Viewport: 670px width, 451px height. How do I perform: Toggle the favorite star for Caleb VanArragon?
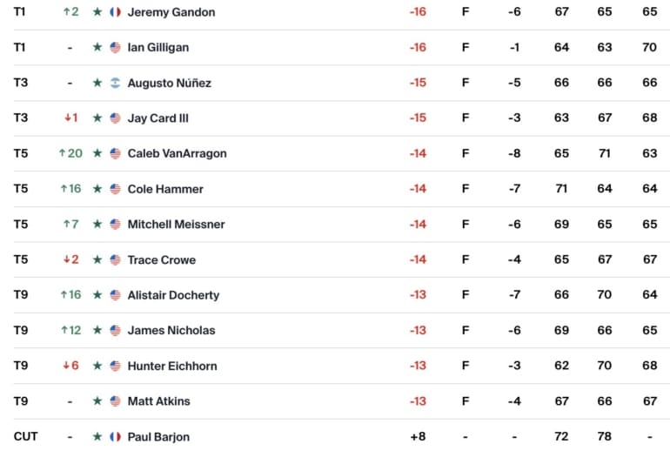[97, 153]
